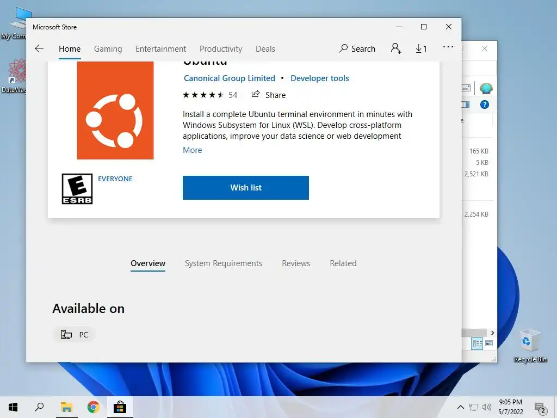
Task: Click the Wish list button
Action: 246,188
